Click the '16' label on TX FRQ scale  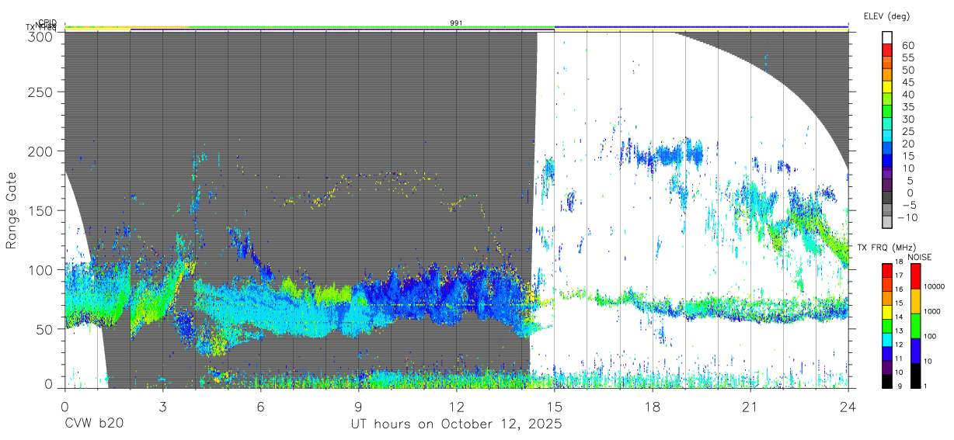(899, 289)
